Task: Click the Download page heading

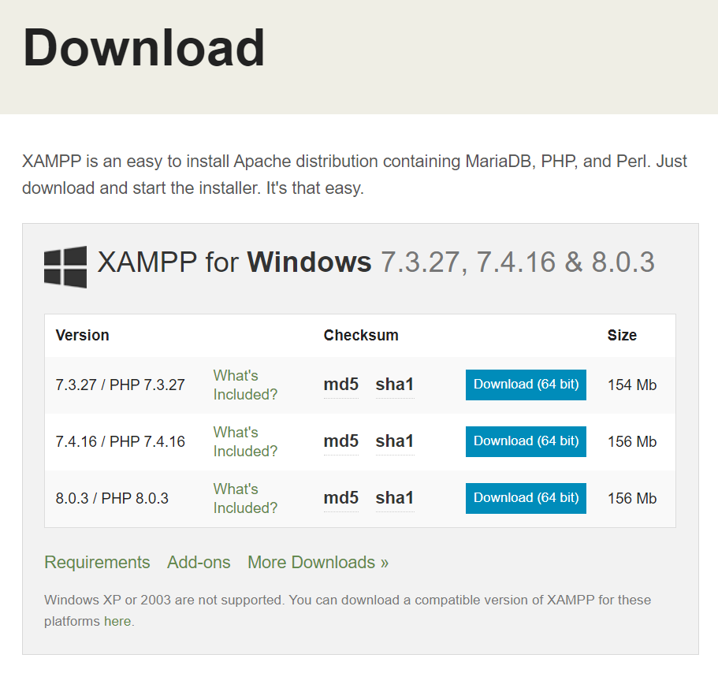Action: pyautogui.click(x=144, y=48)
